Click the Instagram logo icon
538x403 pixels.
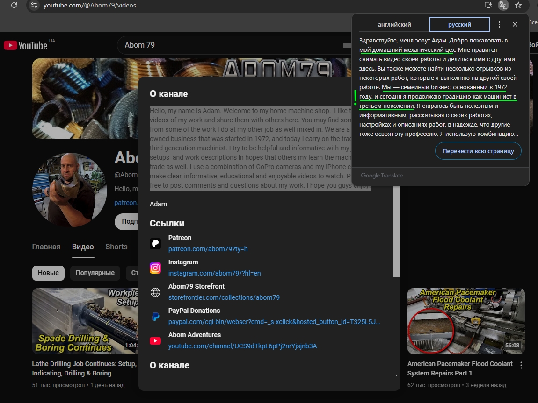155,268
